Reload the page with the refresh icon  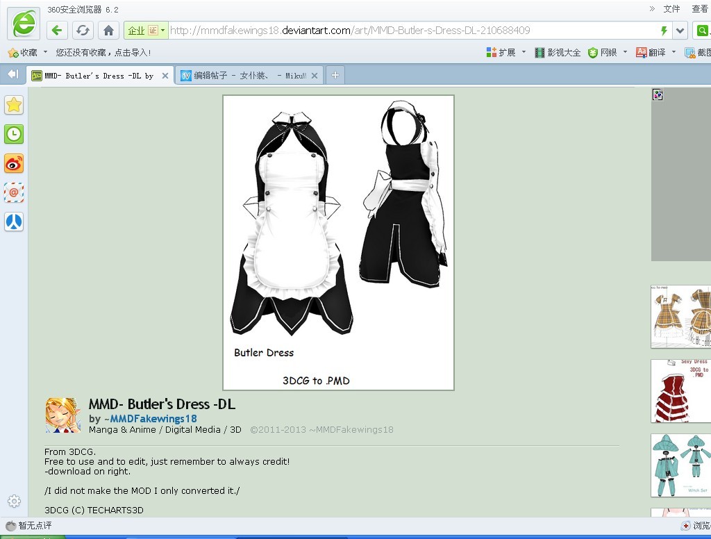coord(83,31)
